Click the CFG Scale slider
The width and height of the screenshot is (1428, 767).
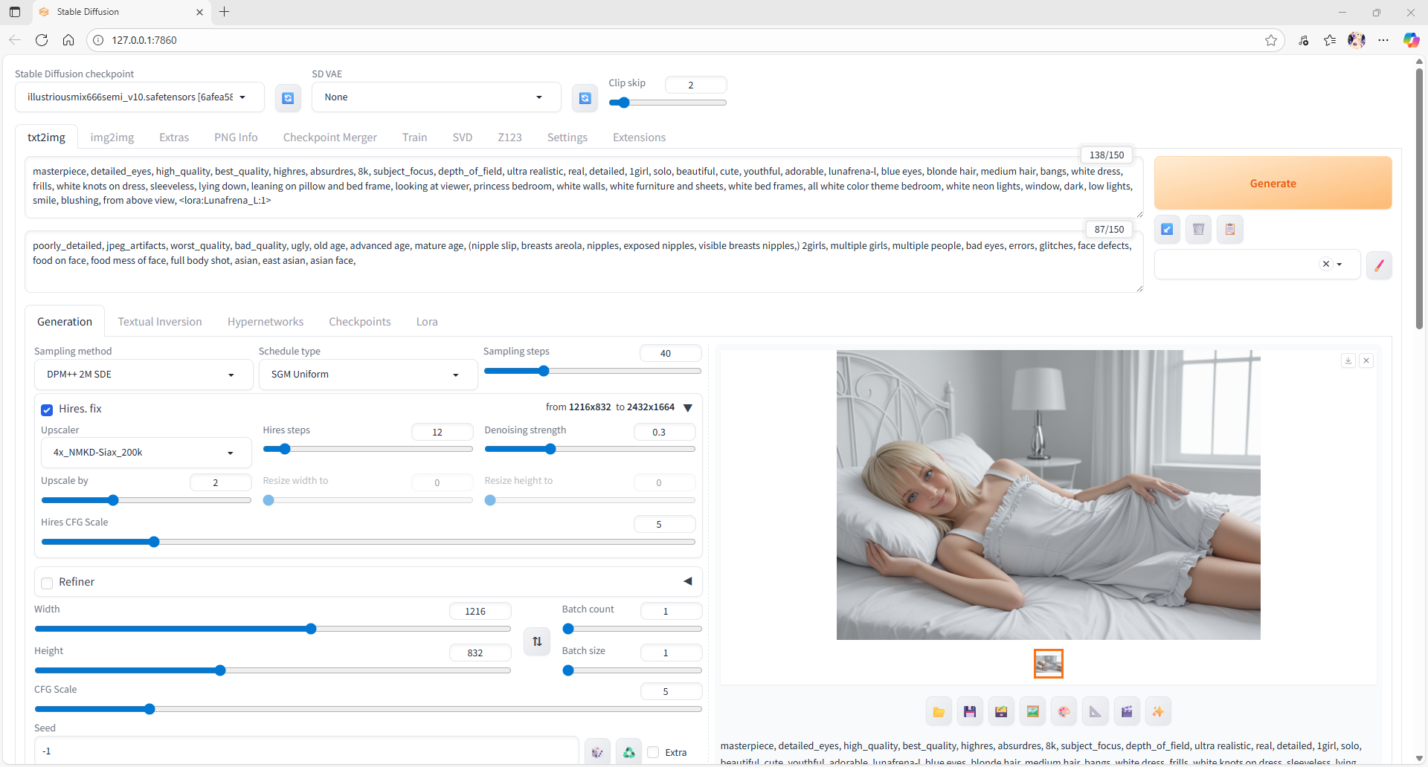pyautogui.click(x=368, y=709)
